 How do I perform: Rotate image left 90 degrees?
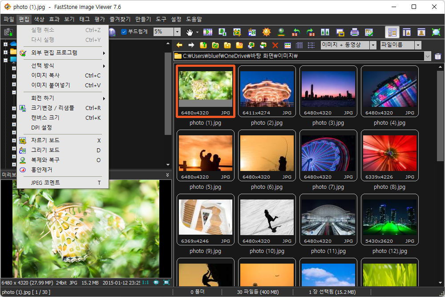point(296,32)
